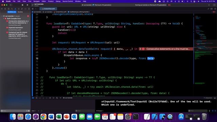
Task: Collapse the Swift Compiler Error group
Action: coord(4,19)
